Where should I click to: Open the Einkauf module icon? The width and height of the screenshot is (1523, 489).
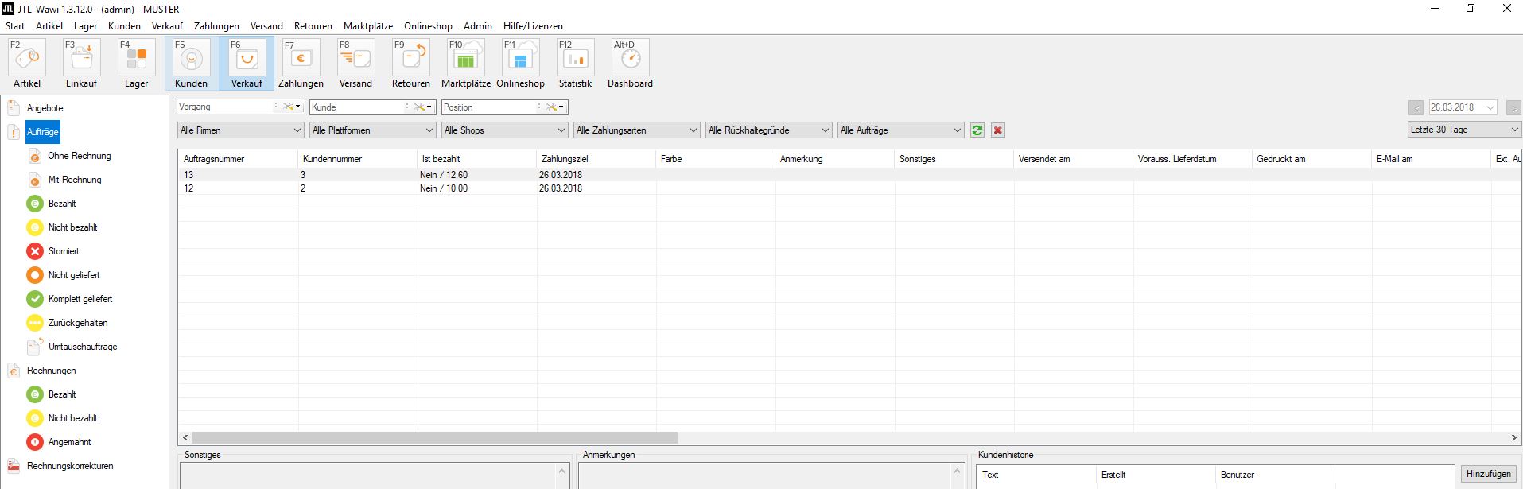point(81,60)
